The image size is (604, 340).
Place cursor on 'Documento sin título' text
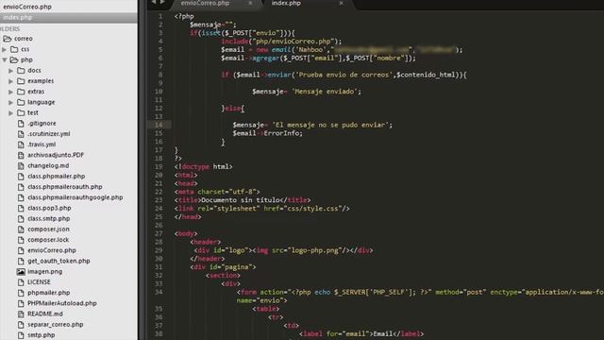[240, 200]
